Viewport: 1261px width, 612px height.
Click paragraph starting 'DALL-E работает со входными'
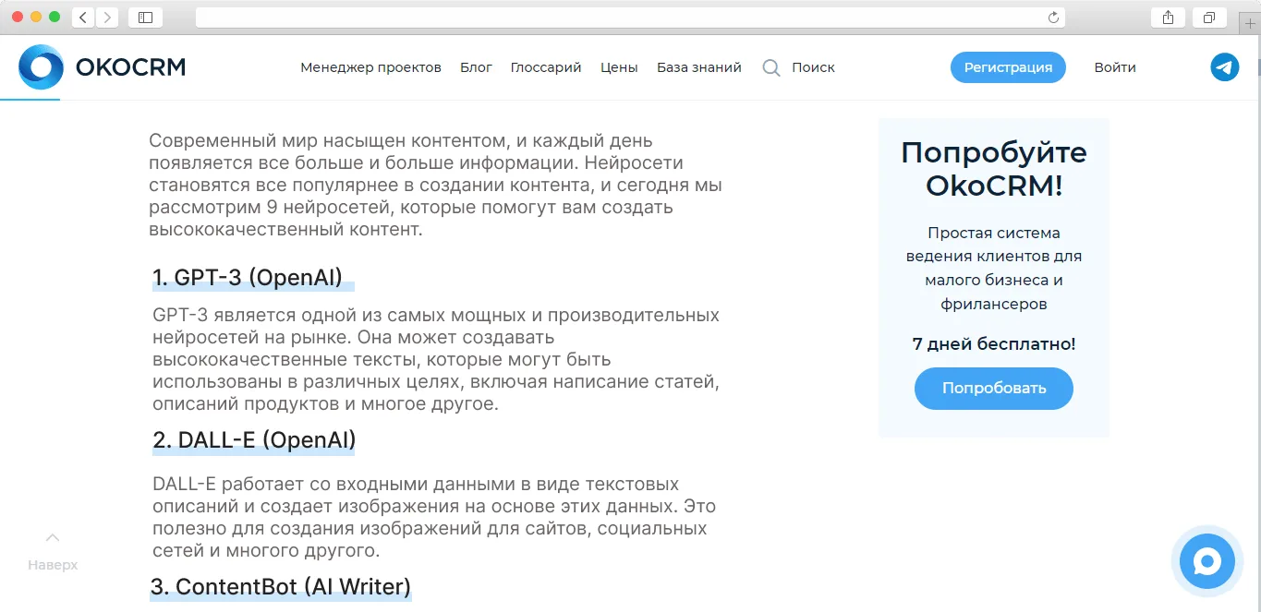(x=434, y=518)
